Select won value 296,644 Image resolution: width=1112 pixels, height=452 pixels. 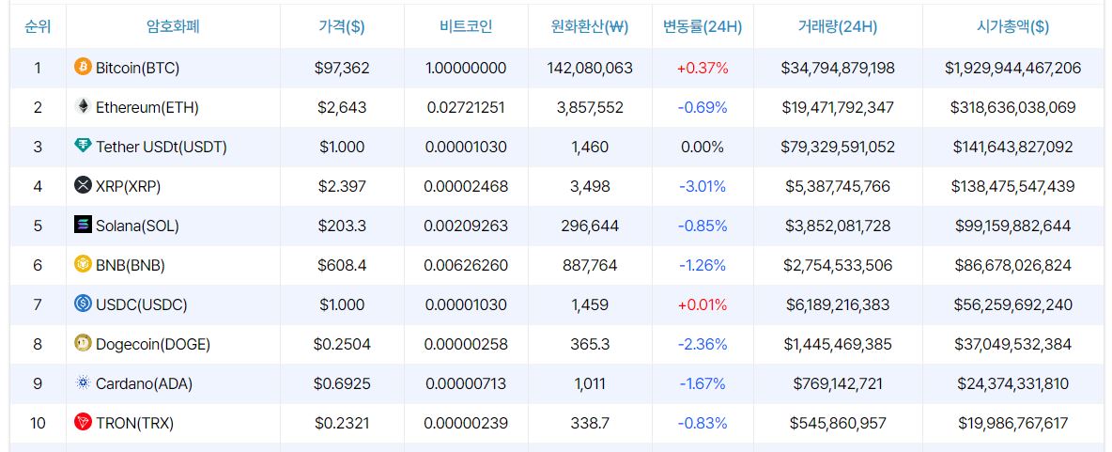(590, 226)
